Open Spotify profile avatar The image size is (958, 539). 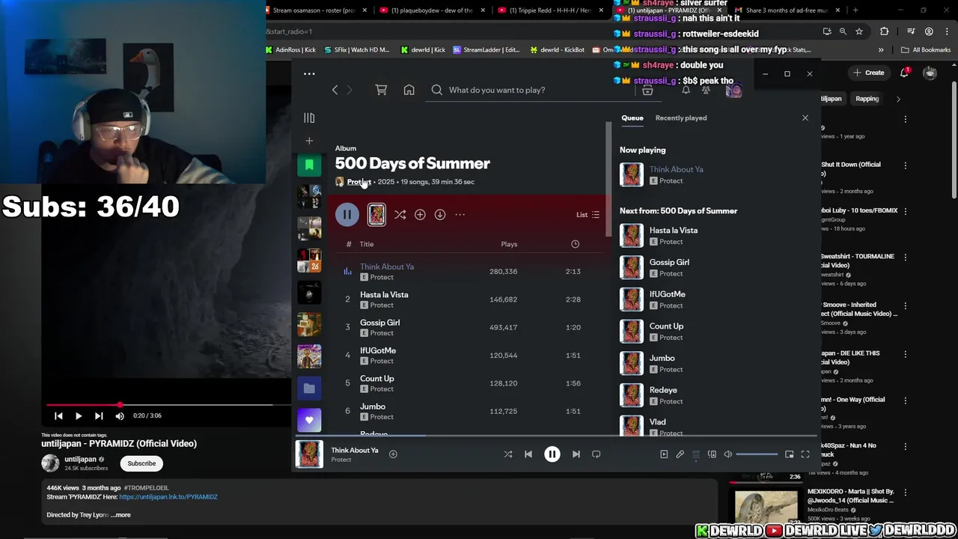[x=733, y=90]
